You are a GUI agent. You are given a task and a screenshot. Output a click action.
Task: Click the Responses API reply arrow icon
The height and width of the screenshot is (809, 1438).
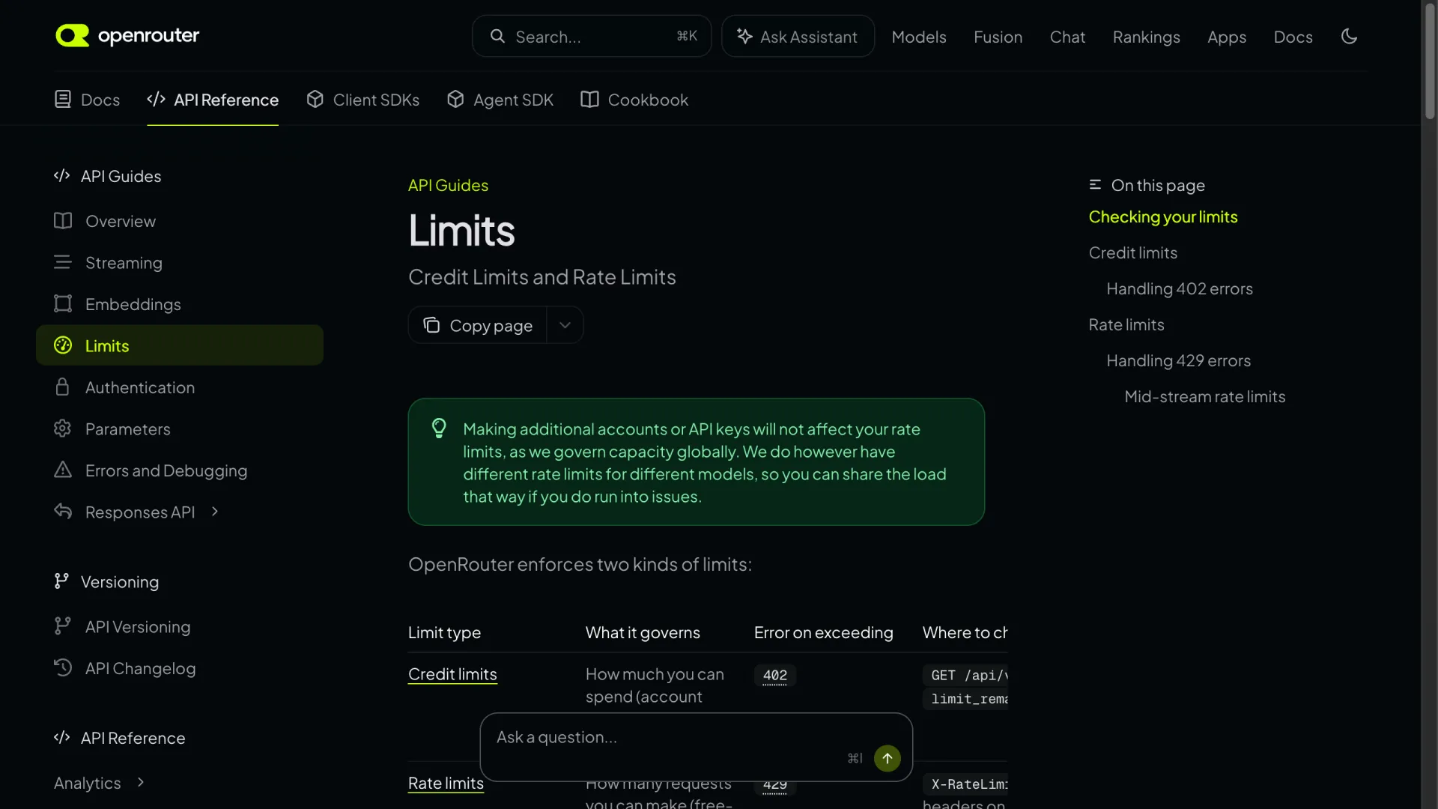[x=63, y=512]
